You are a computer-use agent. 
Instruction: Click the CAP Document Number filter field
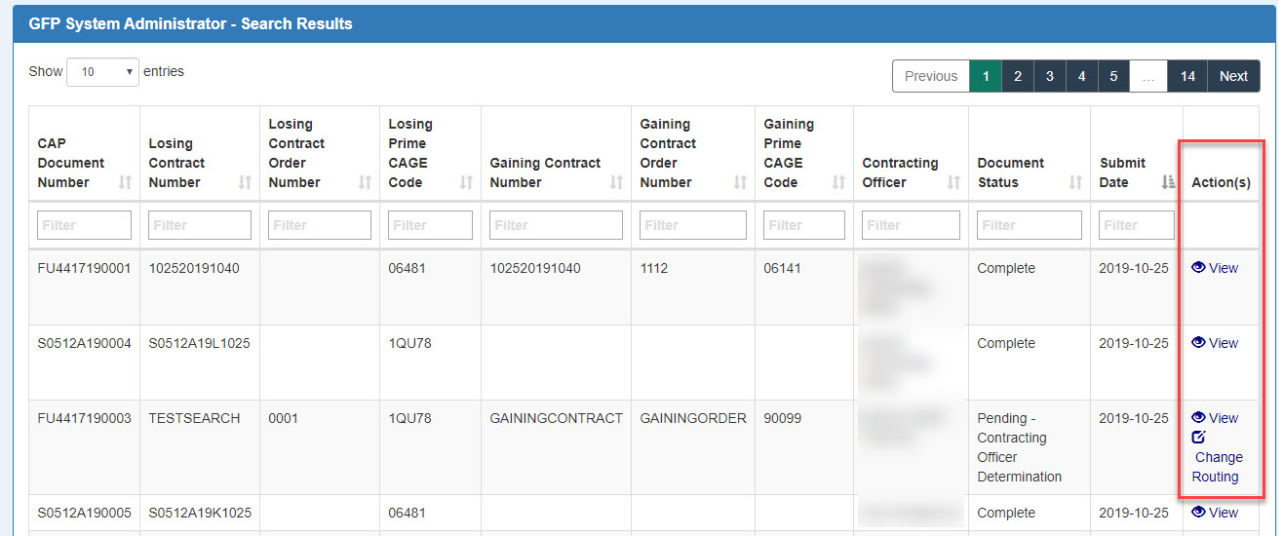click(84, 225)
